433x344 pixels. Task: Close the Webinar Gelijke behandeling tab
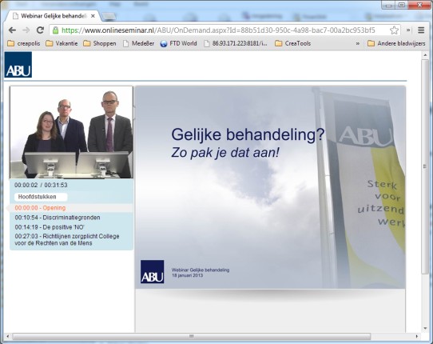click(93, 16)
